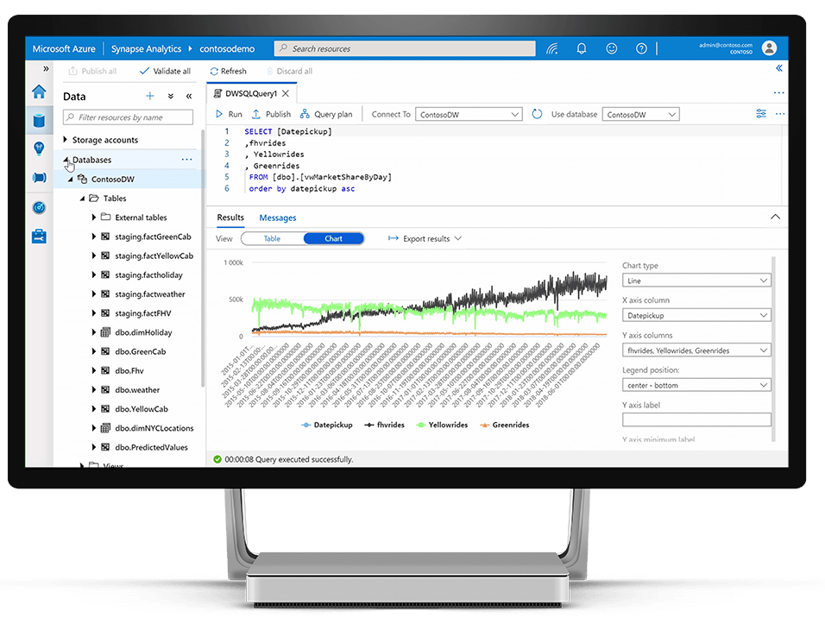Screen dimensions: 825x624
Task: Run the SQL query
Action: point(227,113)
